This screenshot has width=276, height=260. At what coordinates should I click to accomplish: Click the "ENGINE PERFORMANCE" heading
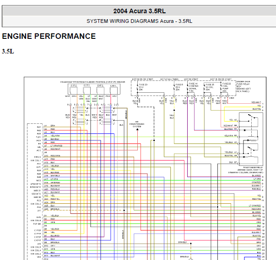click(x=49, y=36)
